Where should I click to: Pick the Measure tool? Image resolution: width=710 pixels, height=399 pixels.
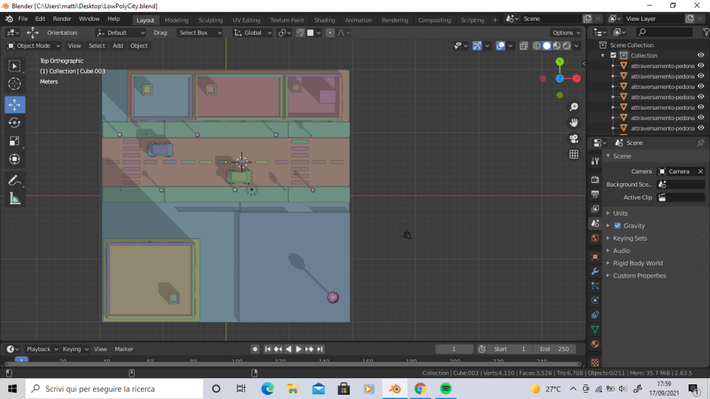point(15,199)
